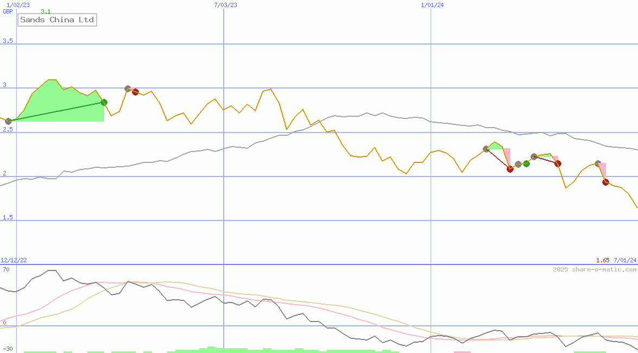Screen dimensions: 638x353
Task: Select the 3.1 peak value label in green
Action: pos(45,11)
